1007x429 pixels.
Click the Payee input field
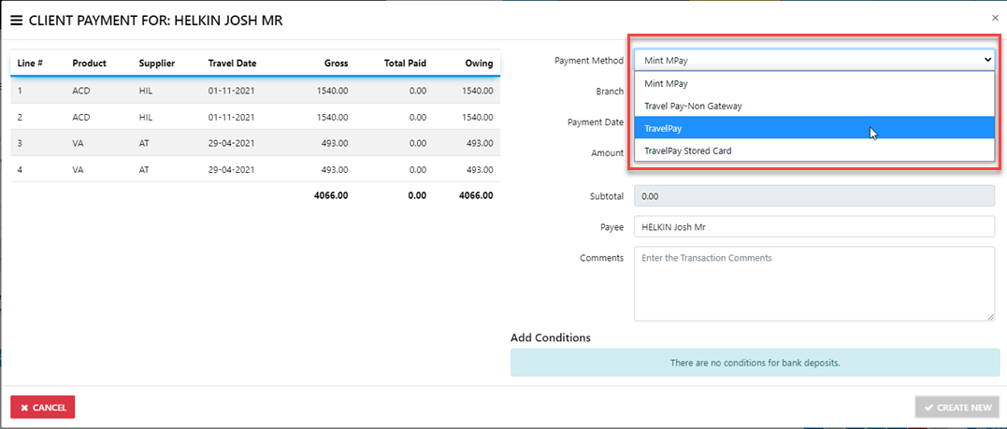point(813,227)
